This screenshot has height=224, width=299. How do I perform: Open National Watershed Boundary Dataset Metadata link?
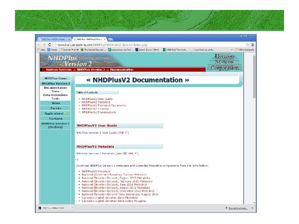(114, 175)
